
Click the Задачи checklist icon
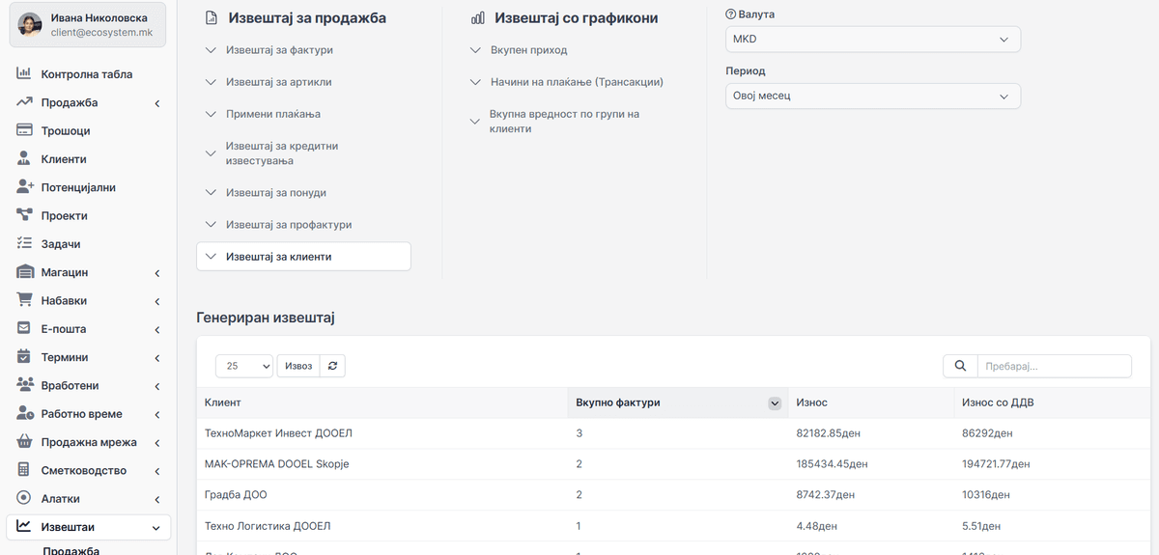[x=24, y=244]
